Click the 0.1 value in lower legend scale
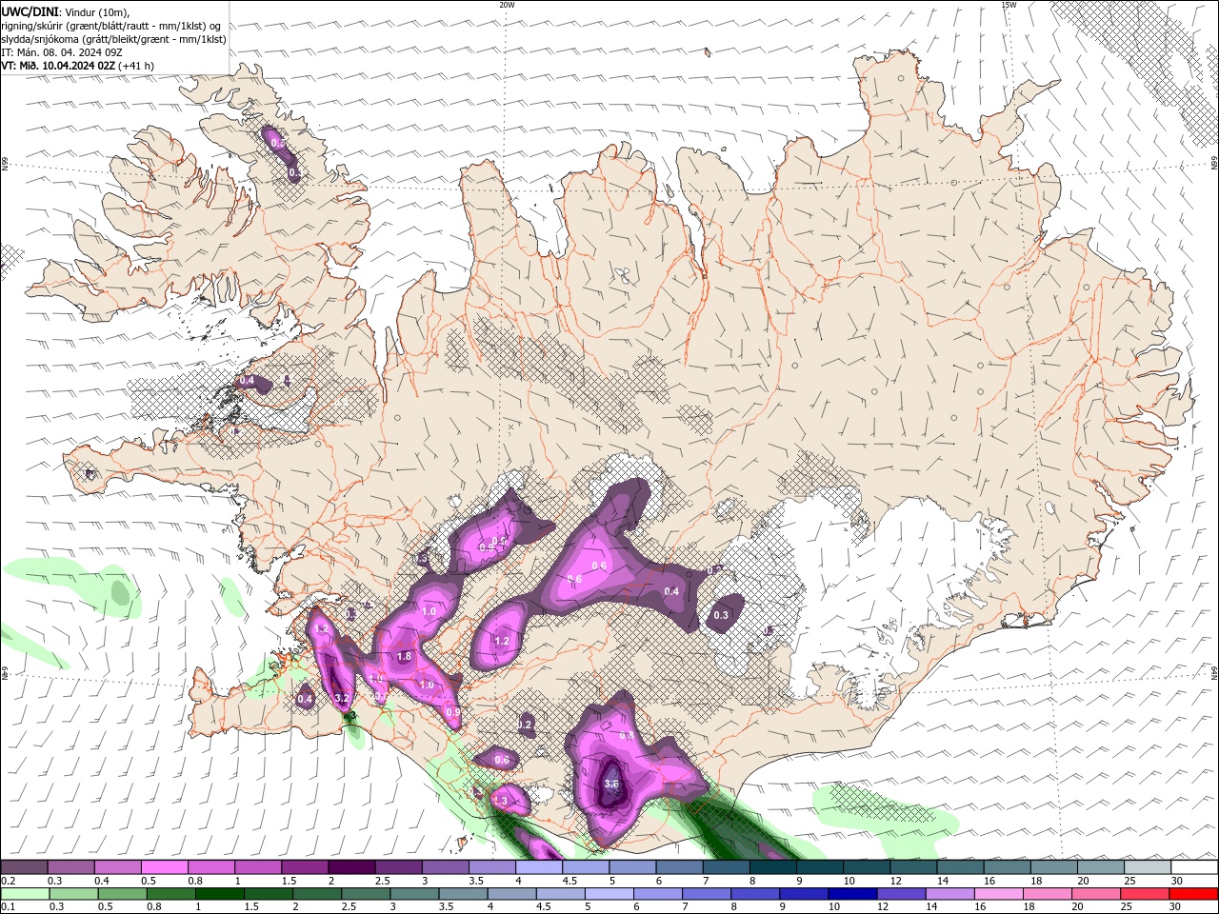 (9, 906)
